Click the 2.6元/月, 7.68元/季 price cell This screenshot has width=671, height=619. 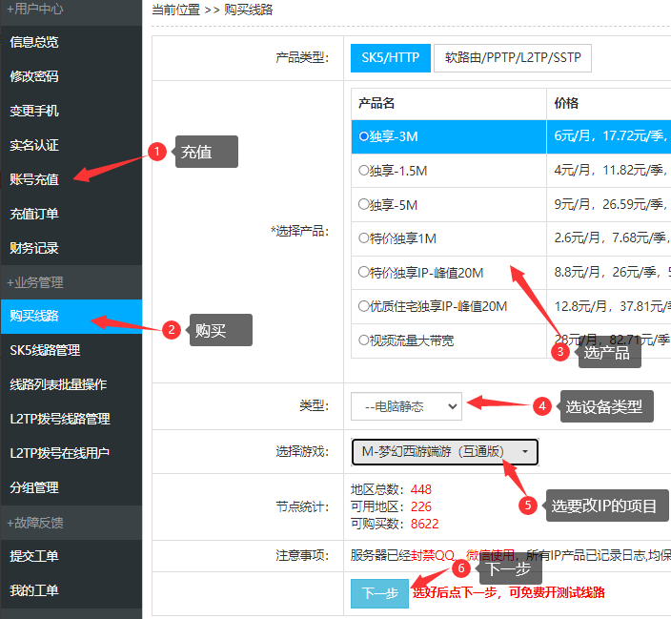tap(609, 238)
